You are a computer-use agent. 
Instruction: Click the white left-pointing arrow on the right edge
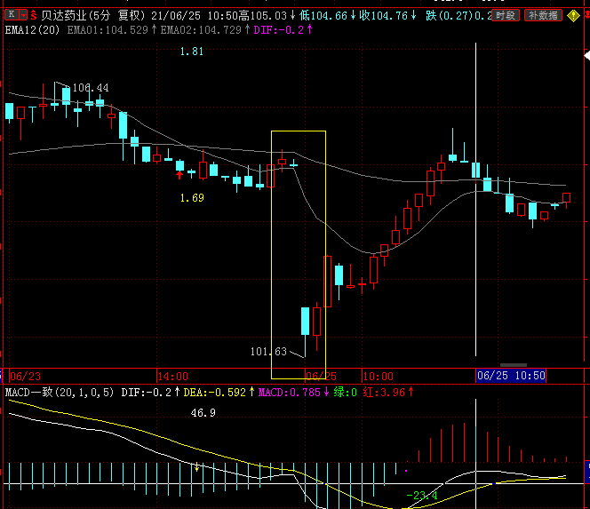click(x=587, y=56)
